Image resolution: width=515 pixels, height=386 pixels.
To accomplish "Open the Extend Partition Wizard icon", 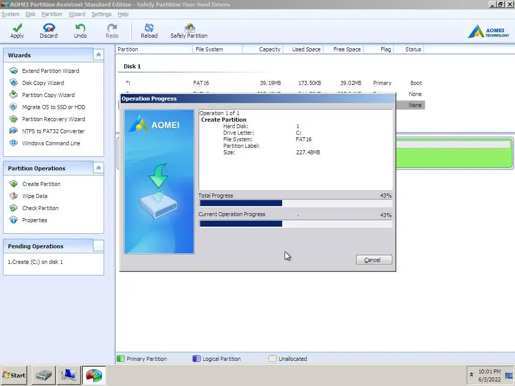I will click(14, 70).
